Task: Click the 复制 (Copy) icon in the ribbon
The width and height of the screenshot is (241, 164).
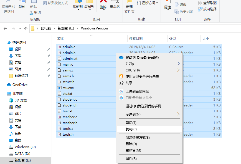Action: click(x=22, y=4)
